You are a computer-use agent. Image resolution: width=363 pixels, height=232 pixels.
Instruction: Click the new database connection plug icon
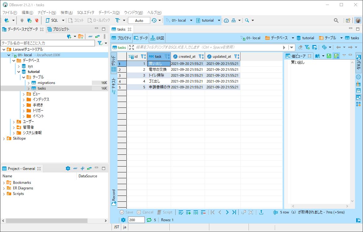click(7, 20)
